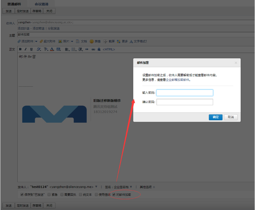Insert a 文档 document via its icon

[x=78, y=41]
